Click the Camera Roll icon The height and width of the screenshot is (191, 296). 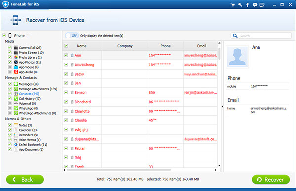click(x=16, y=48)
